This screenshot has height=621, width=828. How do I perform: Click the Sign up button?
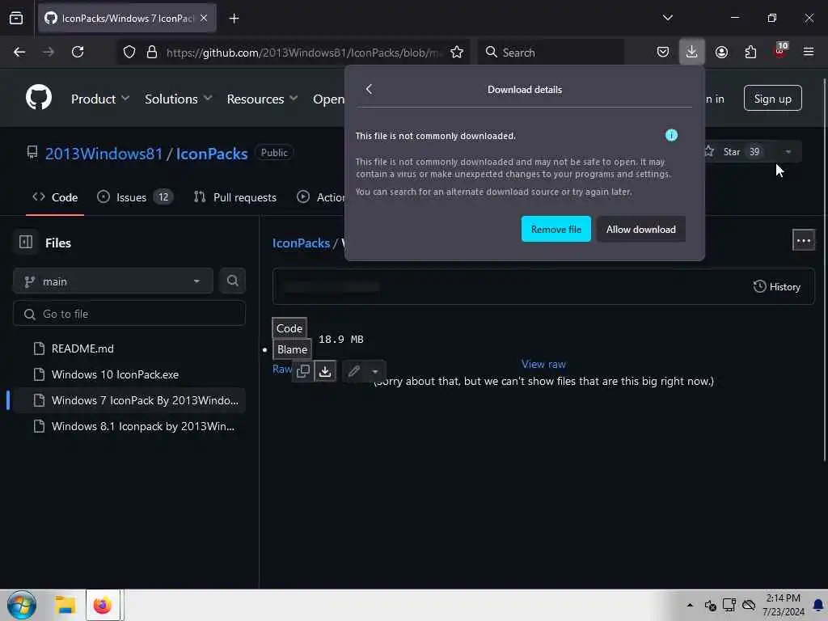(x=772, y=99)
